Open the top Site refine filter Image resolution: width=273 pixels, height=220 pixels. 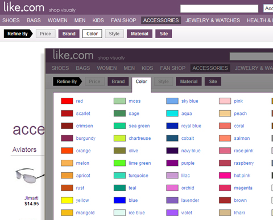point(164,34)
